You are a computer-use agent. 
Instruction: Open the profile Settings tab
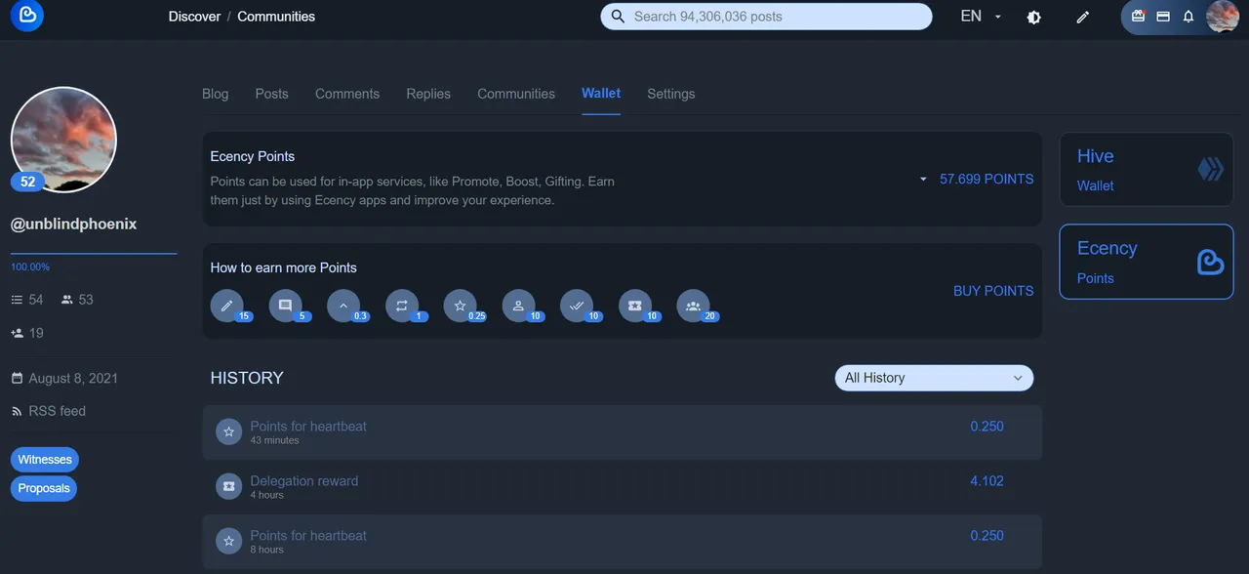[670, 94]
